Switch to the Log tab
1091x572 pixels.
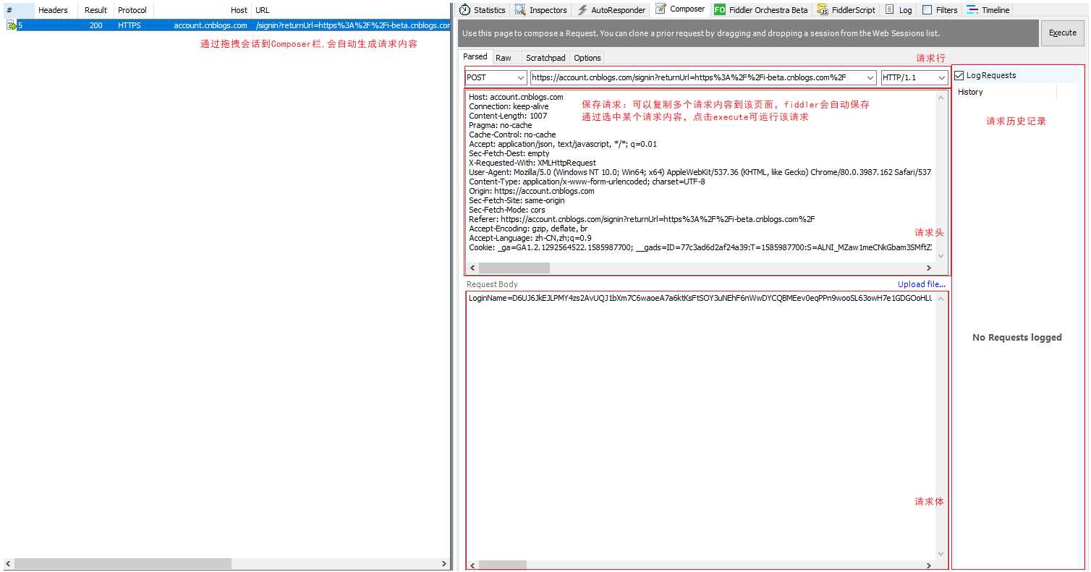coord(899,10)
